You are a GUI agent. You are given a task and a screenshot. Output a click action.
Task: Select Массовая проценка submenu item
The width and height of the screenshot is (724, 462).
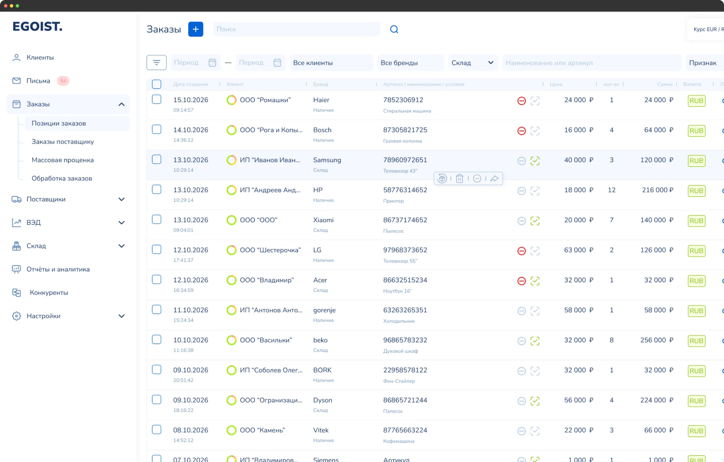63,160
